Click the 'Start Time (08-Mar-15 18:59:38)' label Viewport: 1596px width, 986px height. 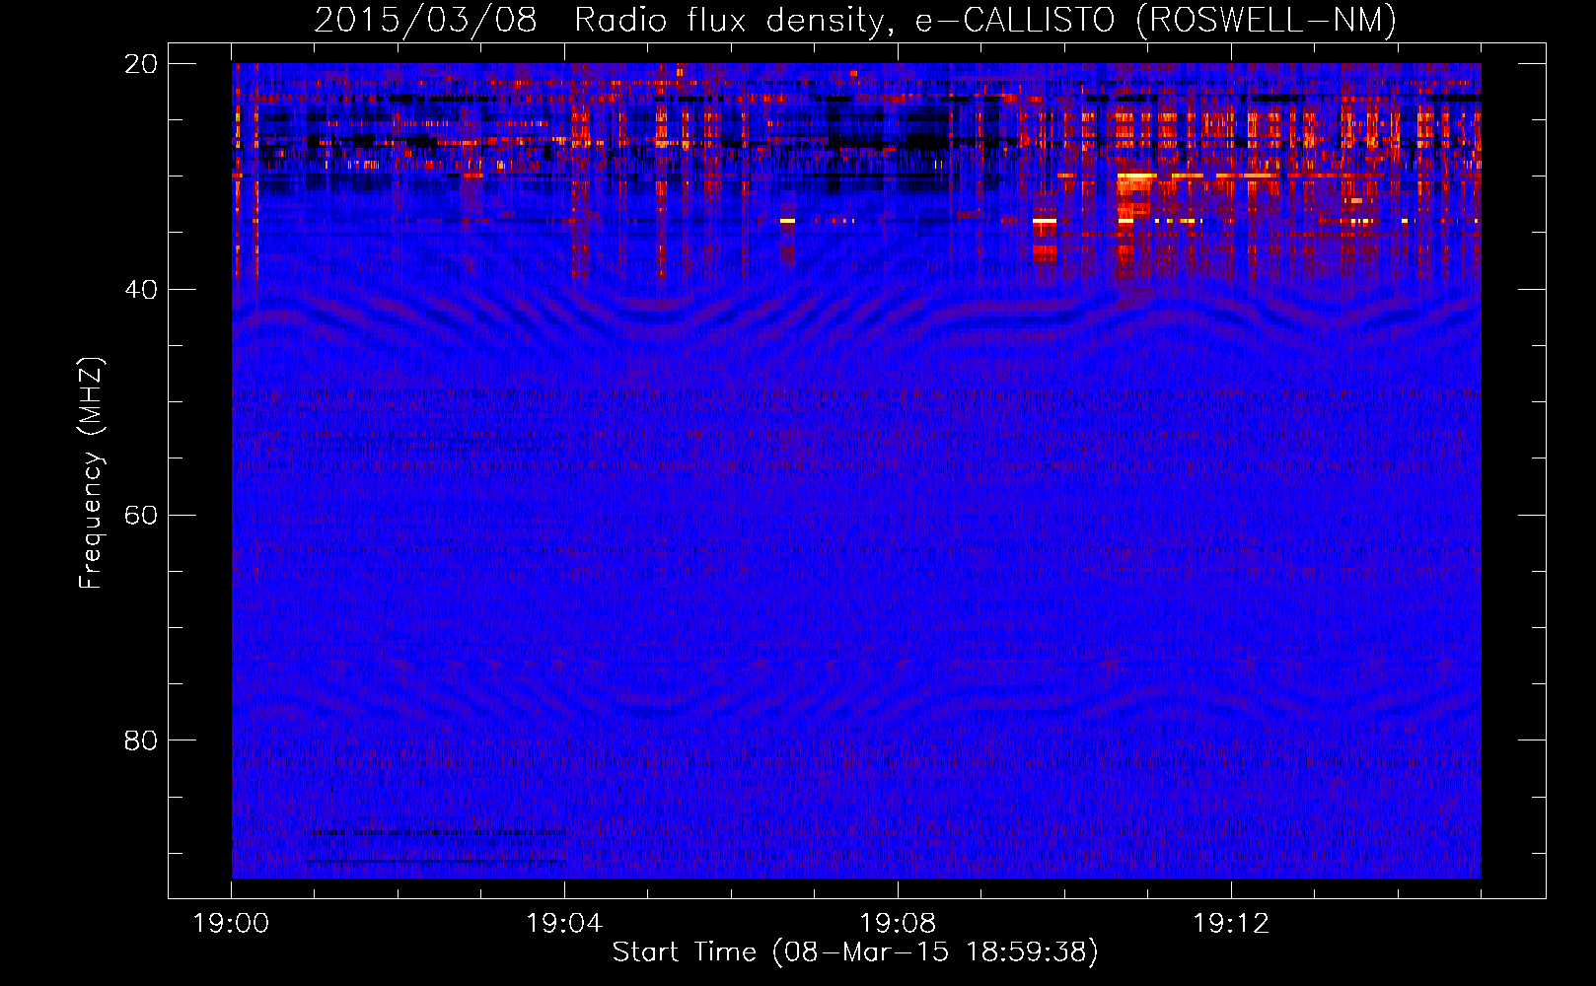[855, 952]
